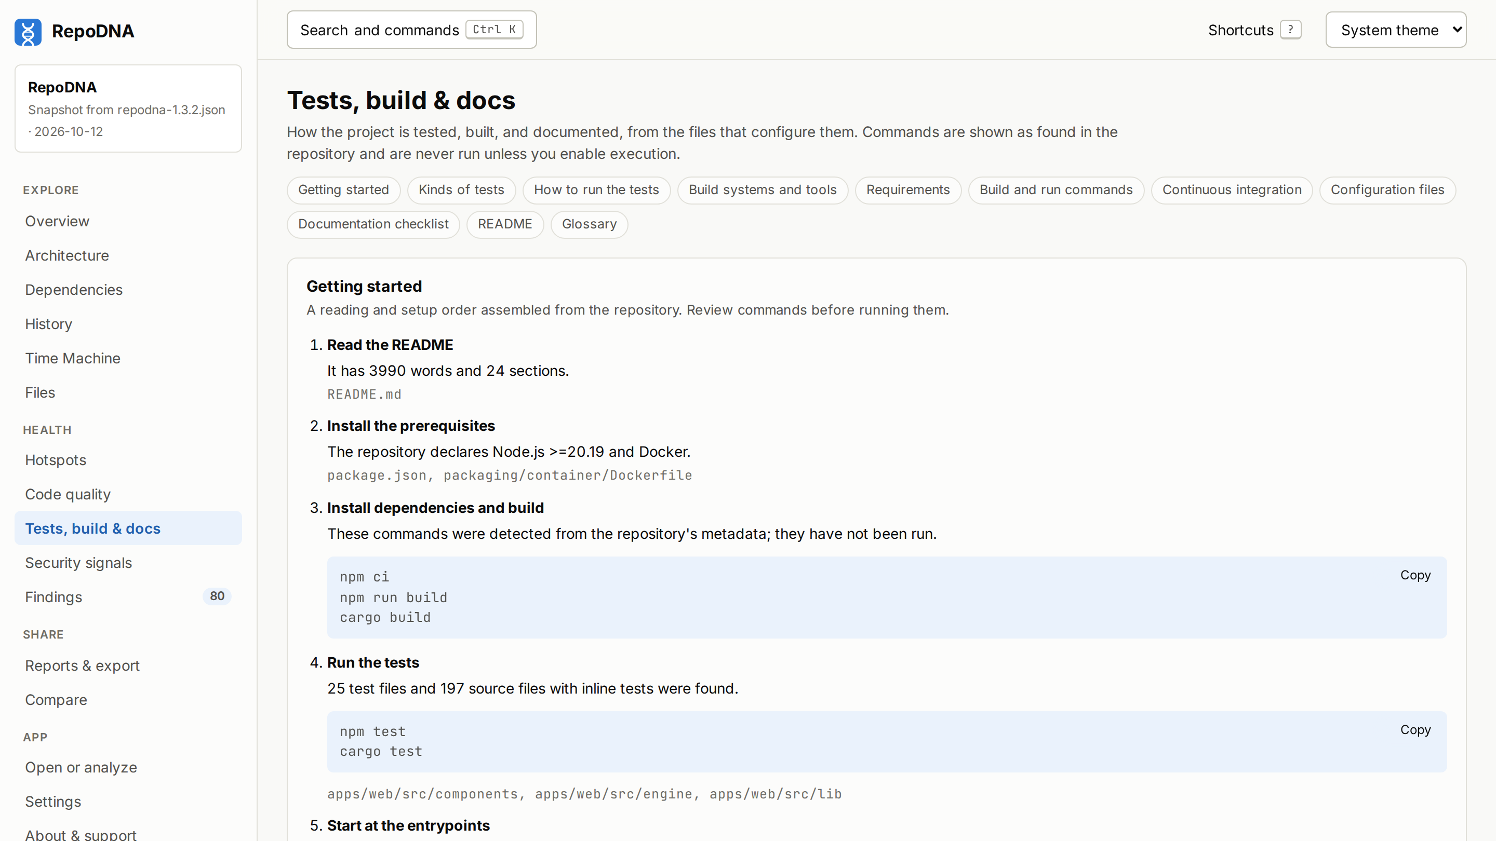Go to the Compare page

(x=128, y=699)
